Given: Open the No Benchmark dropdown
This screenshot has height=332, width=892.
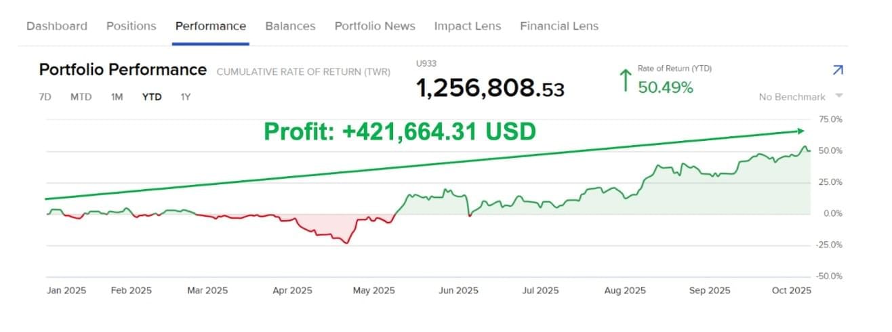Looking at the screenshot, I should coord(800,97).
